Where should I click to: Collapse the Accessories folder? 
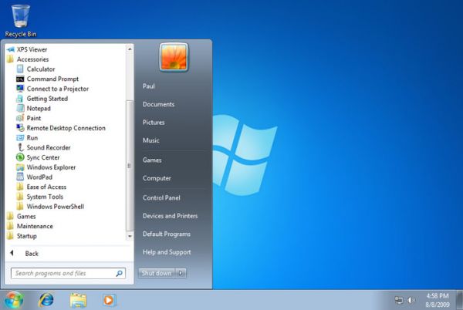point(32,59)
